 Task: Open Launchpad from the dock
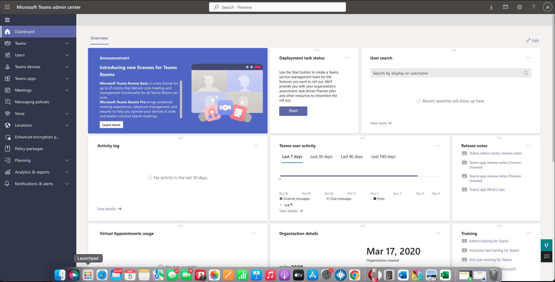(88, 275)
